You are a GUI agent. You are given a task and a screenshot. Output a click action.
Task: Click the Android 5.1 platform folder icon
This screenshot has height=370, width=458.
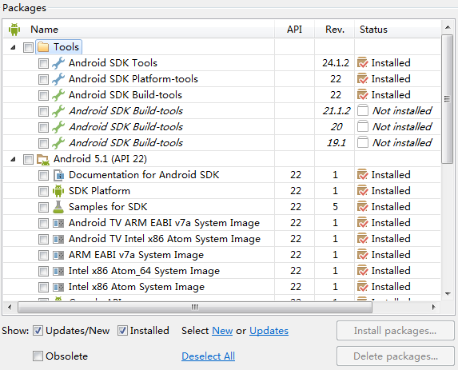(x=43, y=160)
